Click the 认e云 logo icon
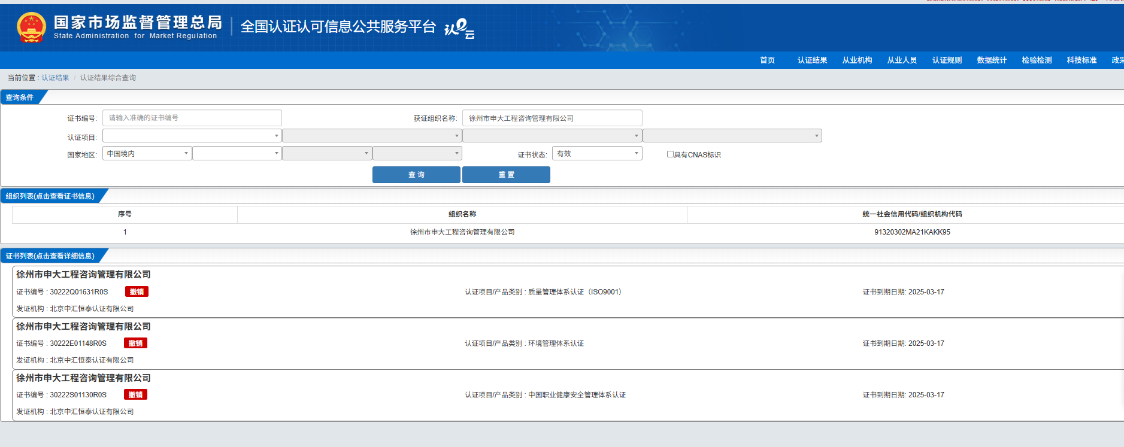 [x=459, y=28]
